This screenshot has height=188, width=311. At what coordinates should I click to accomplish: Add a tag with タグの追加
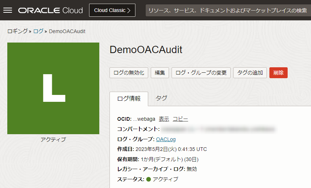click(250, 73)
